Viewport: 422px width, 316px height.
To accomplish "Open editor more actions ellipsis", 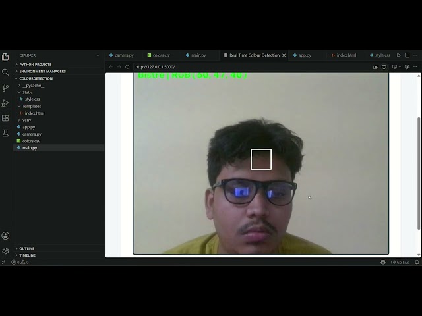I will (x=415, y=55).
